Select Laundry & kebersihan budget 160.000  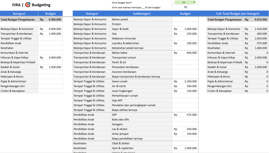(x=185, y=43)
